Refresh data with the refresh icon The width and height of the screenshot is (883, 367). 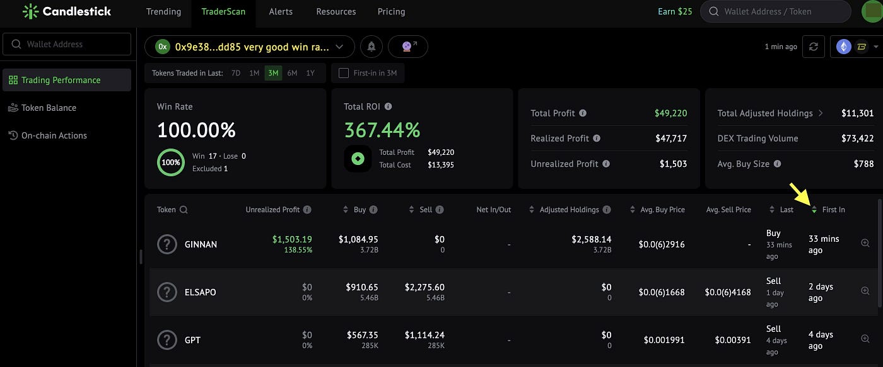coord(814,47)
